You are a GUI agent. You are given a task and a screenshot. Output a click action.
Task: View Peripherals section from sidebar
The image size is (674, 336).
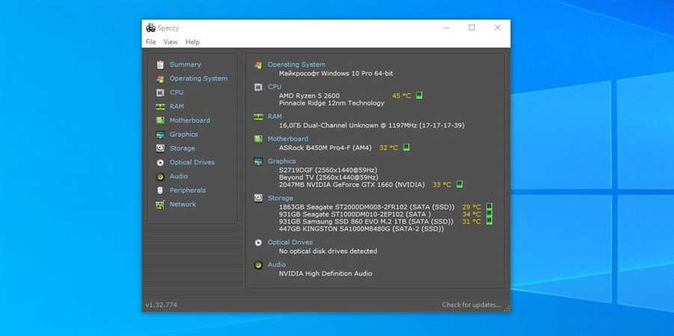(x=188, y=190)
